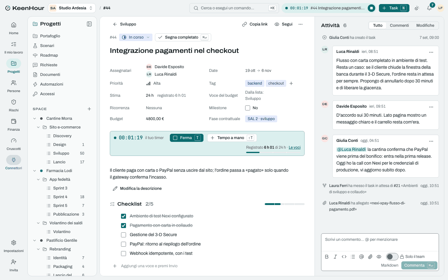Click the Ferma timer button

click(187, 138)
